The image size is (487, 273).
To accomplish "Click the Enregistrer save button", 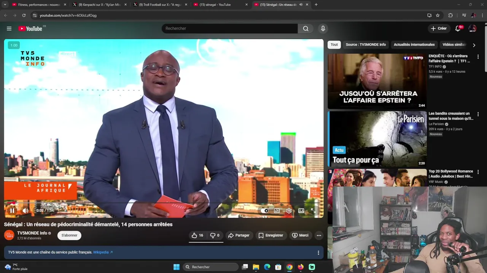I will 271,235.
